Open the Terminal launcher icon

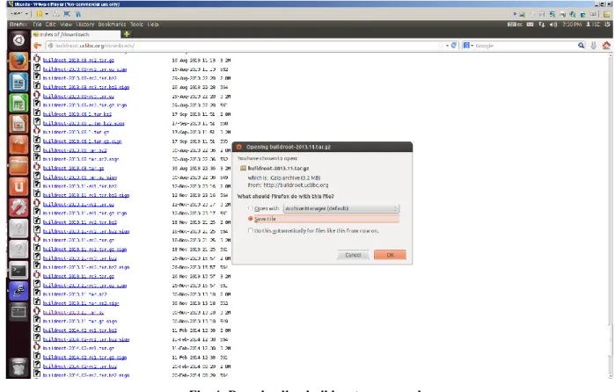(x=18, y=271)
